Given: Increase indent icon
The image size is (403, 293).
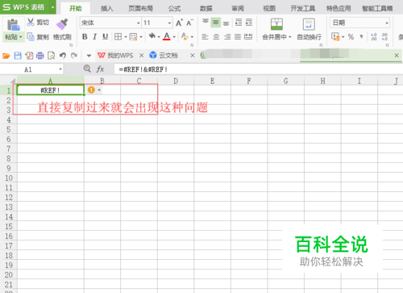Looking at the screenshot, I should (249, 23).
